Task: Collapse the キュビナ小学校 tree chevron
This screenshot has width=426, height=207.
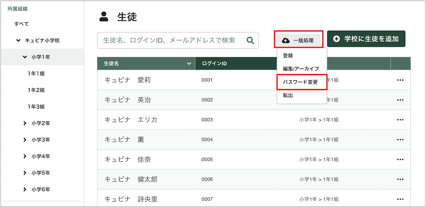Action: tap(18, 40)
